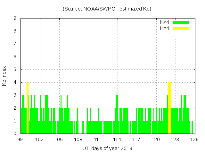Click x-axis tick label 108
Image resolution: width=205 pixels, height=153 pixels.
78,140
